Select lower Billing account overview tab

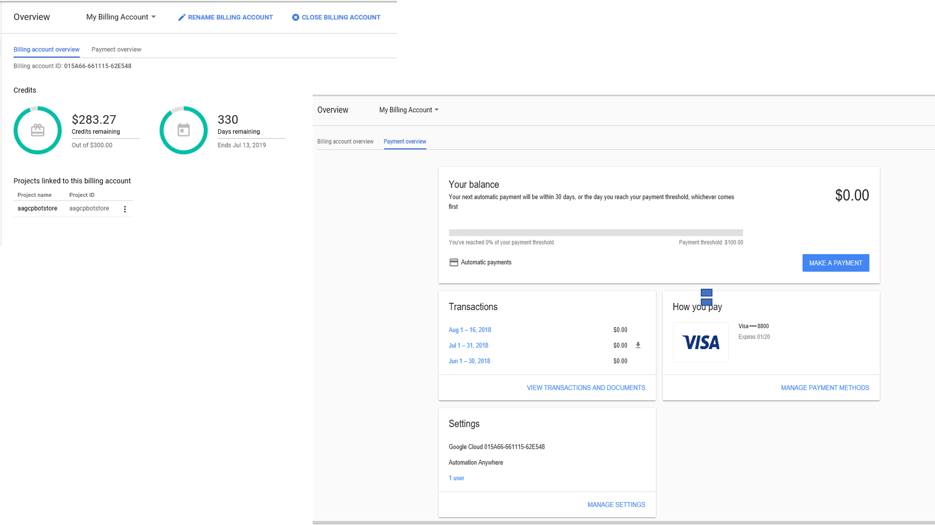tap(345, 141)
